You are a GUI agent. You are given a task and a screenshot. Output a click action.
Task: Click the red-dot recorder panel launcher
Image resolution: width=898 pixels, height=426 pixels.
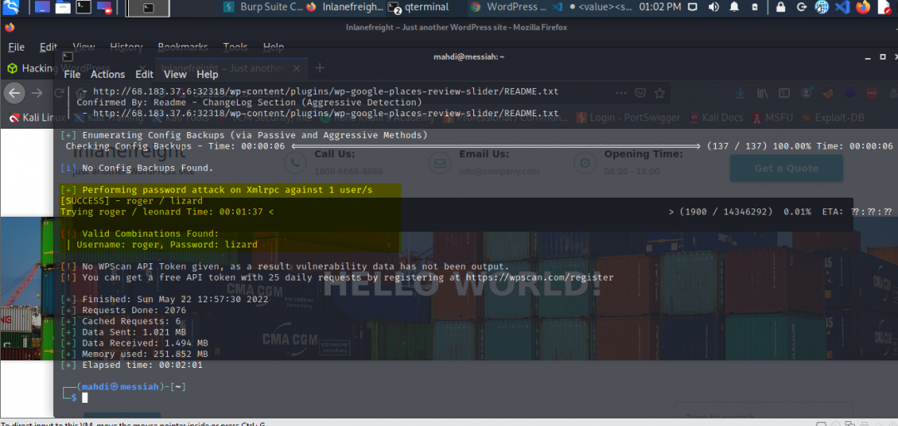(x=104, y=7)
